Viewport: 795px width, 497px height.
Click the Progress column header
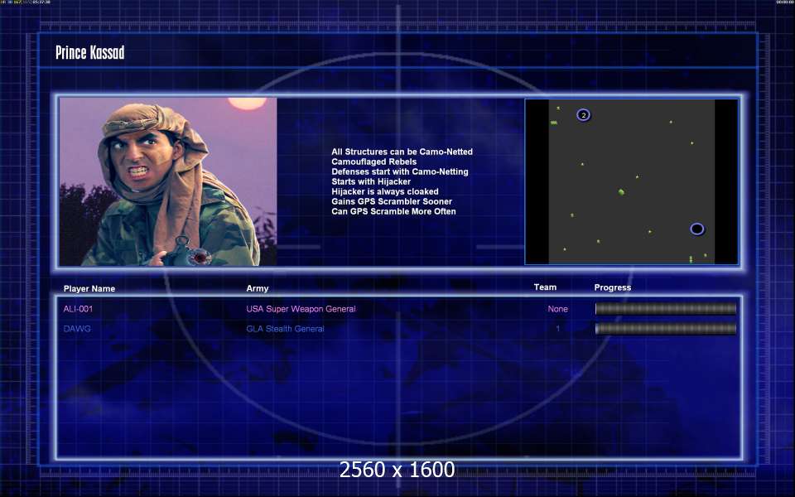pyautogui.click(x=613, y=287)
